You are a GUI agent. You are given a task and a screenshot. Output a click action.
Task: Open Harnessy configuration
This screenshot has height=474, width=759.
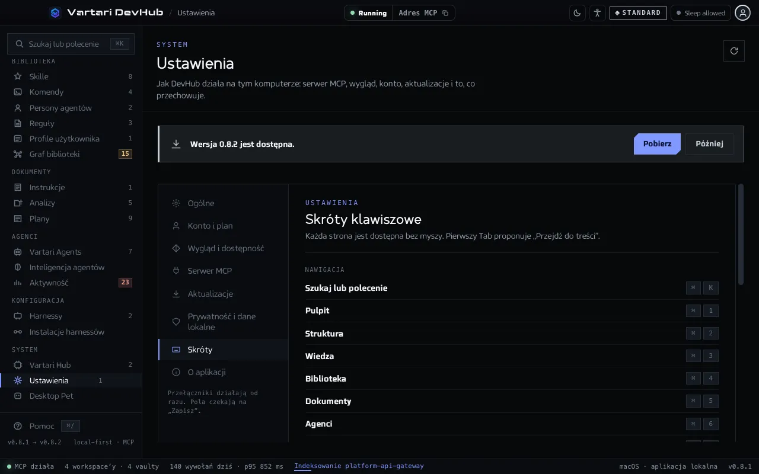[x=71, y=316]
